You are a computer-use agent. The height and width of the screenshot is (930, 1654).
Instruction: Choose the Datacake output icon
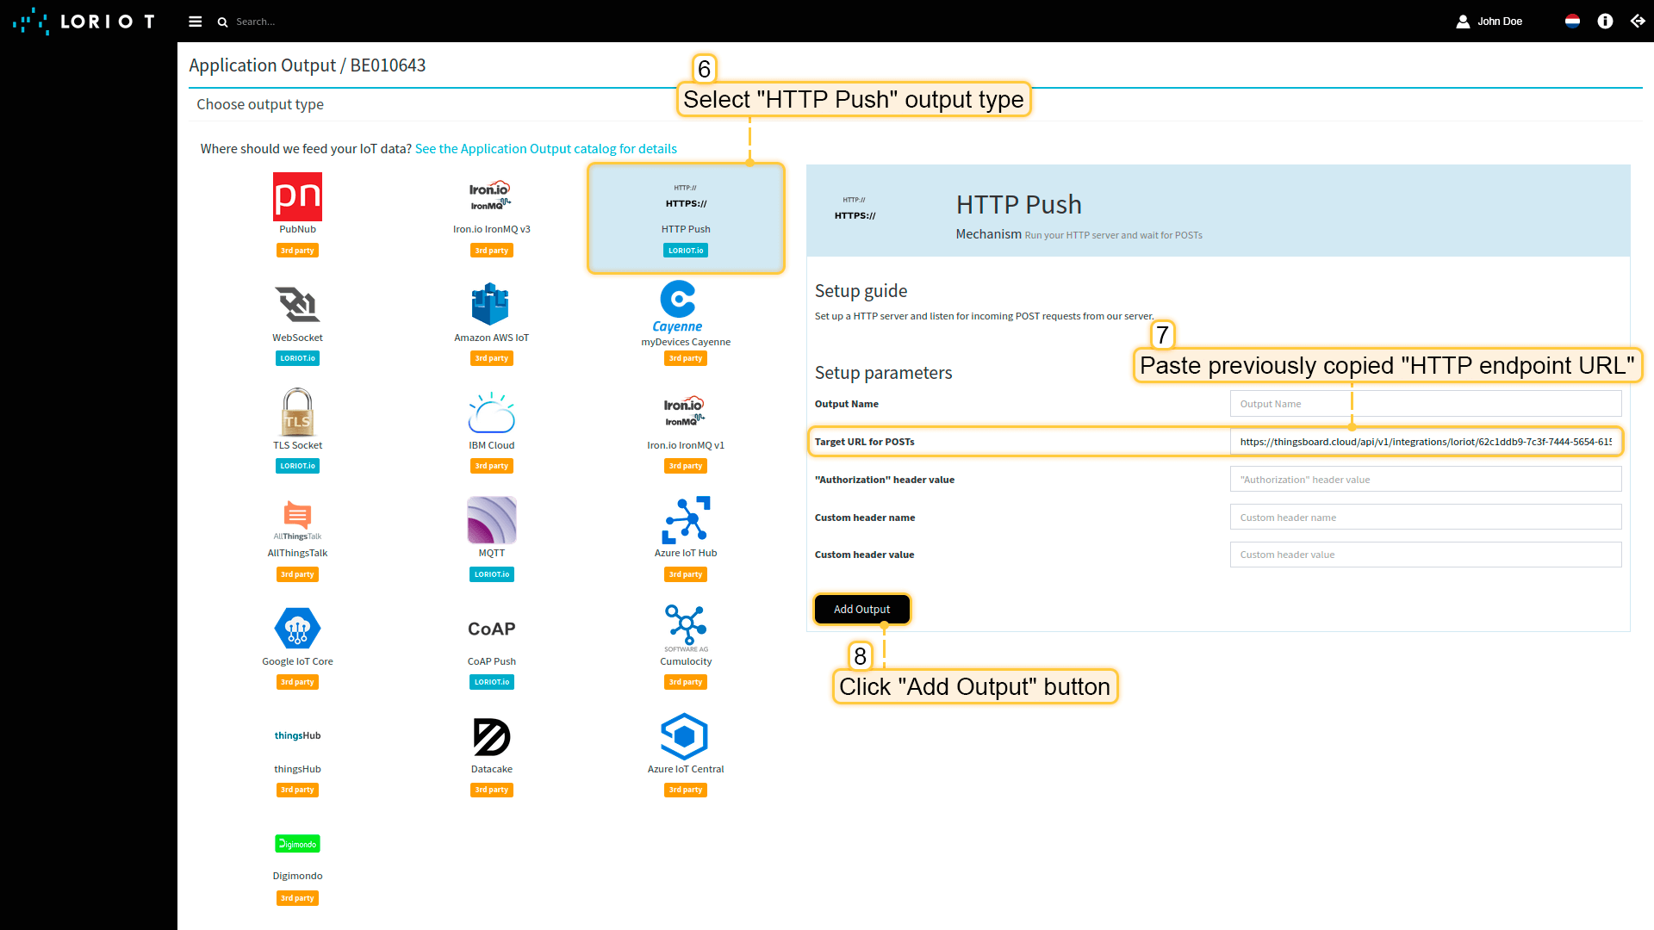tap(491, 737)
